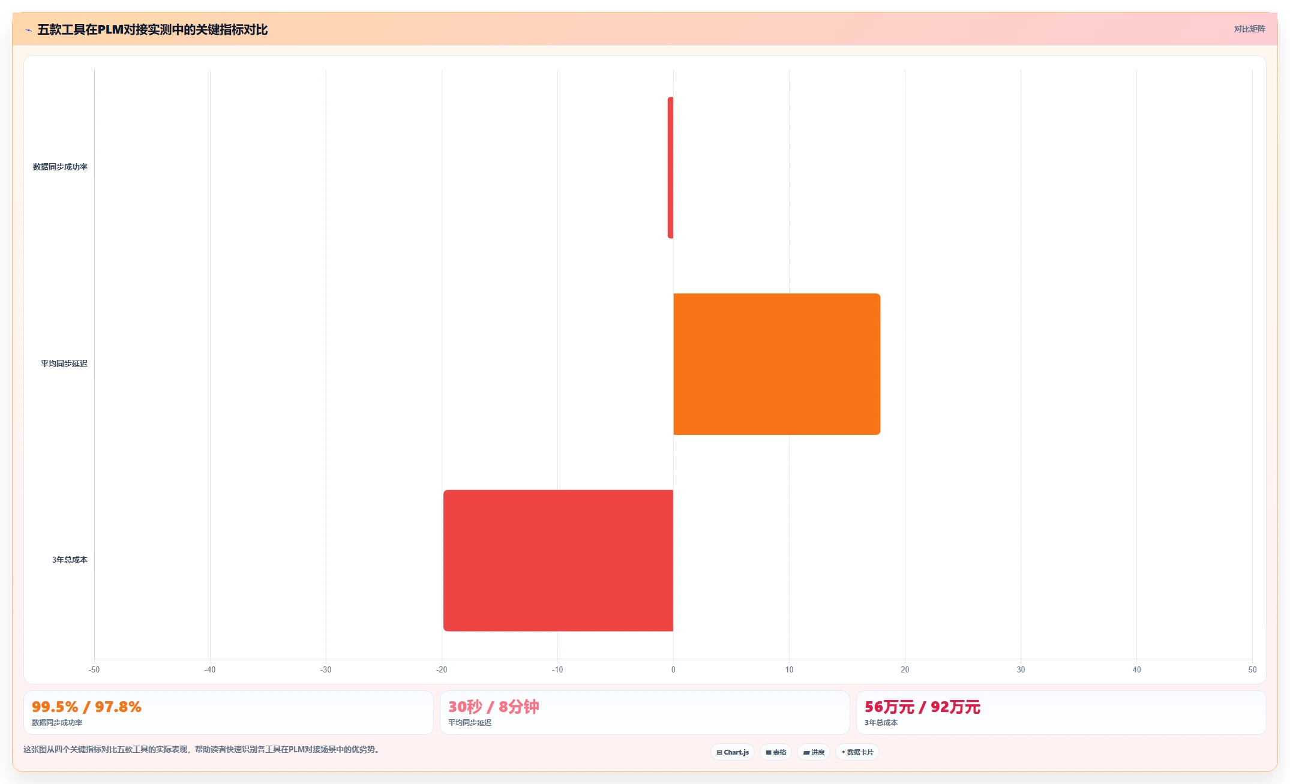This screenshot has width=1290, height=784.
Task: Click the 平均同步延迟 caption in second card
Action: (470, 723)
